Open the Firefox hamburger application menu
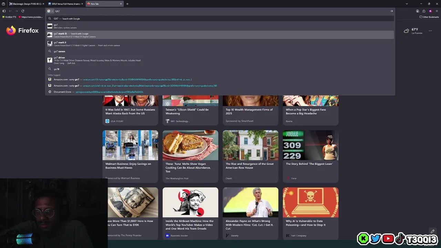The height and width of the screenshot is (248, 441). click(x=437, y=11)
